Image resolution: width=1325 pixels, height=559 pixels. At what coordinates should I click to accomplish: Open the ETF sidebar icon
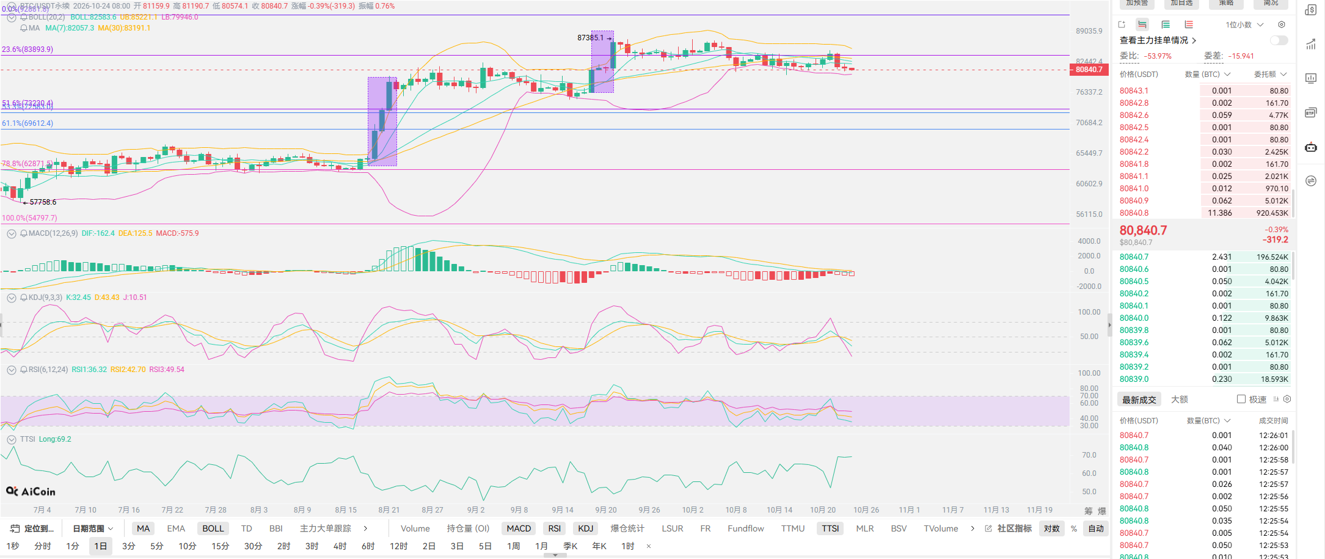[x=1311, y=112]
